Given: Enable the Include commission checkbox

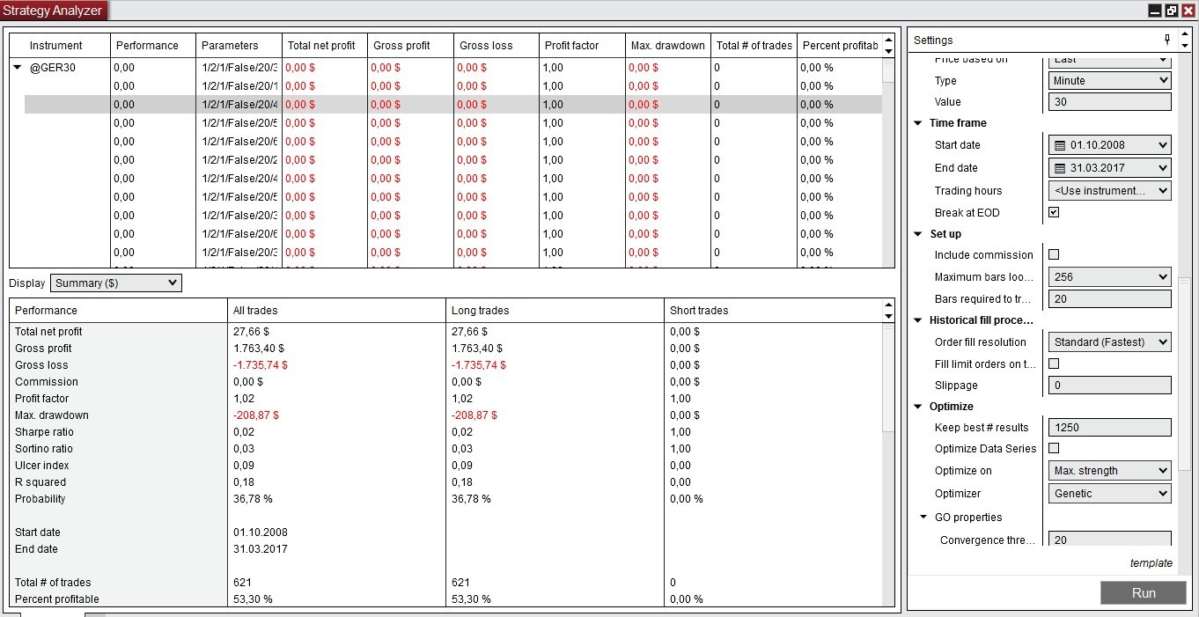Looking at the screenshot, I should 1054,254.
